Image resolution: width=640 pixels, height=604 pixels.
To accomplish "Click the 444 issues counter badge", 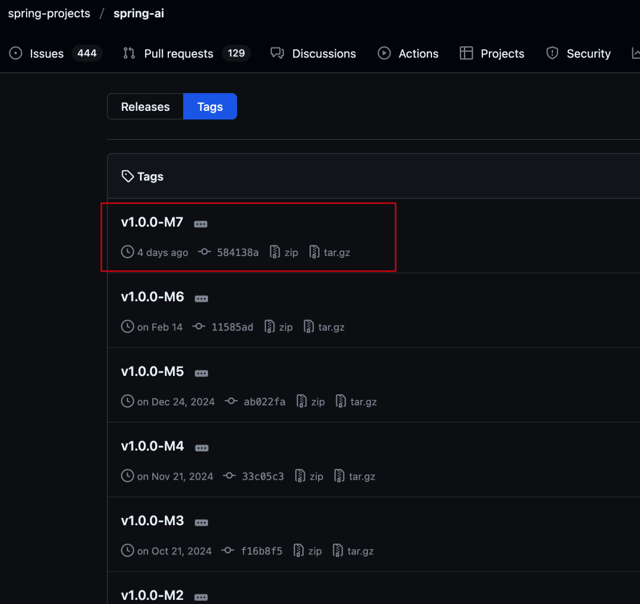I will click(87, 53).
